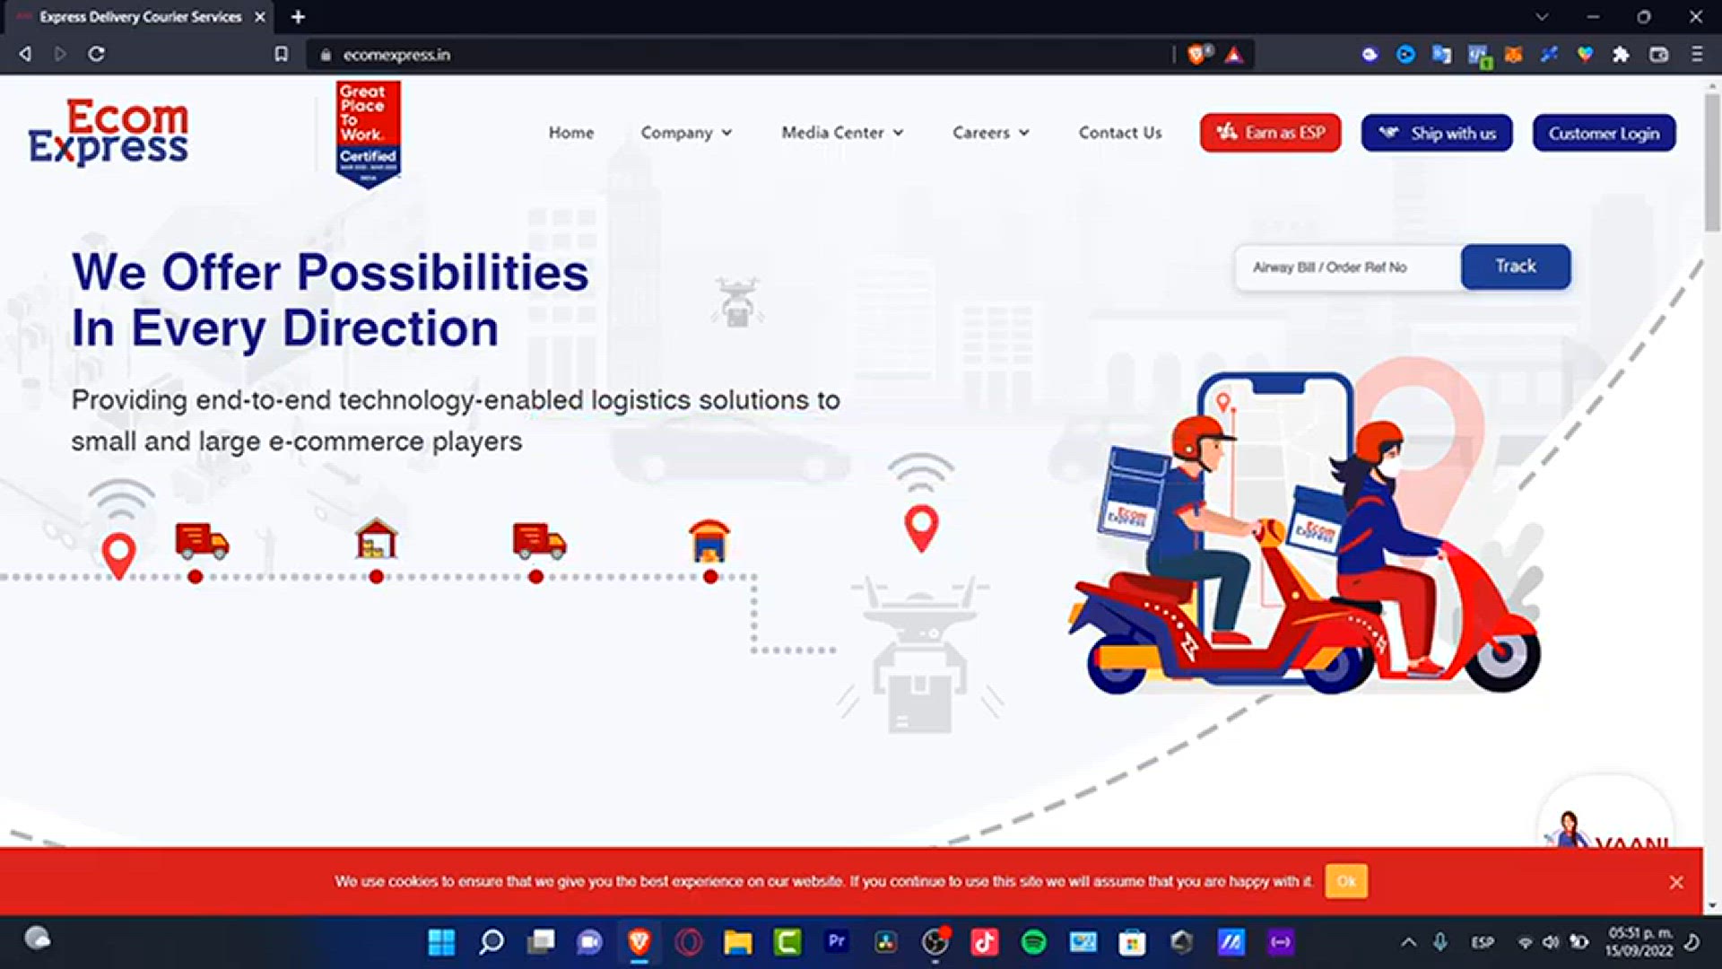
Task: Click the Brave Shields lion icon
Action: click(x=1197, y=55)
